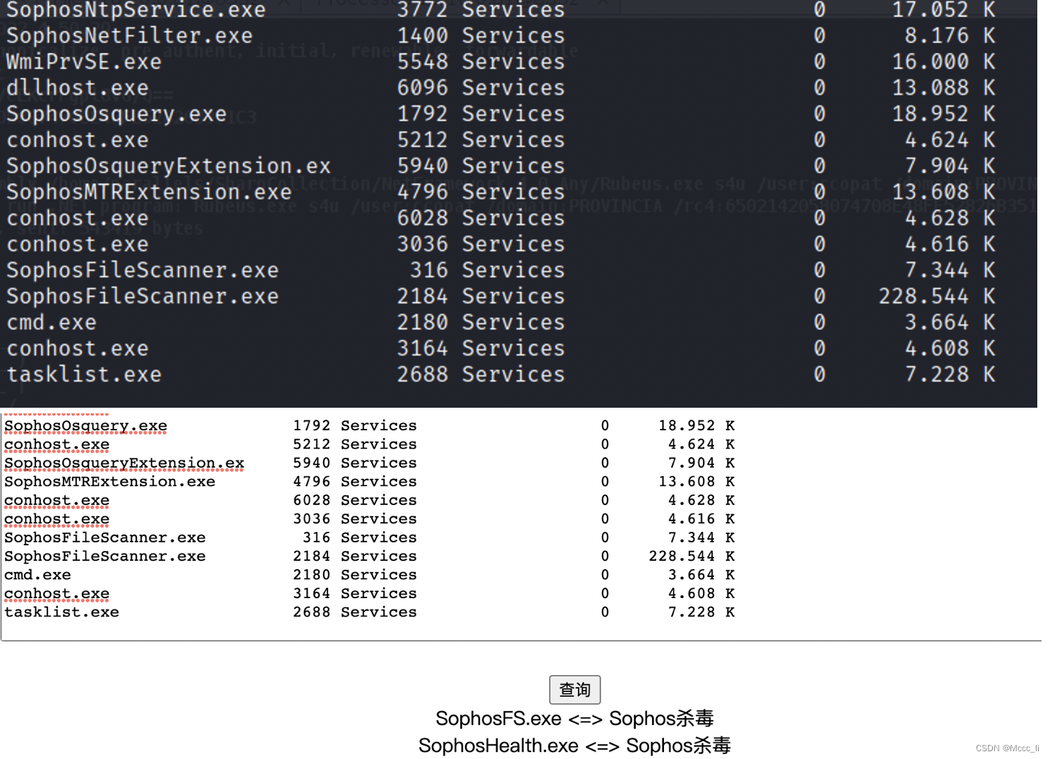Select PID 3164 in the white text box
Screen dimensions: 1050x759
[x=312, y=594]
